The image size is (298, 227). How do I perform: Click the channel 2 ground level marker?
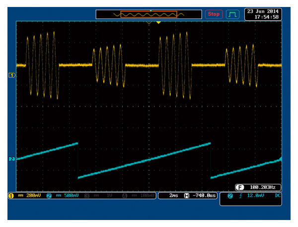point(11,159)
